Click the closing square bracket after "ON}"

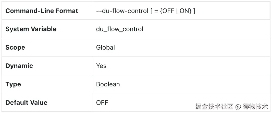(194, 11)
